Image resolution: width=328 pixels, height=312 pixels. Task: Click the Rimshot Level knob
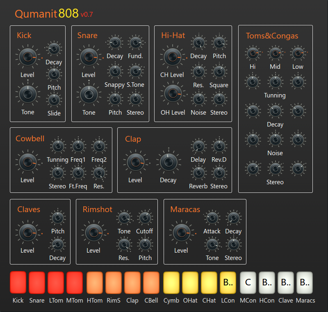94,233
